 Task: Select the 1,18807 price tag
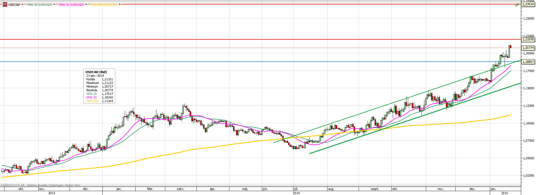528,62
